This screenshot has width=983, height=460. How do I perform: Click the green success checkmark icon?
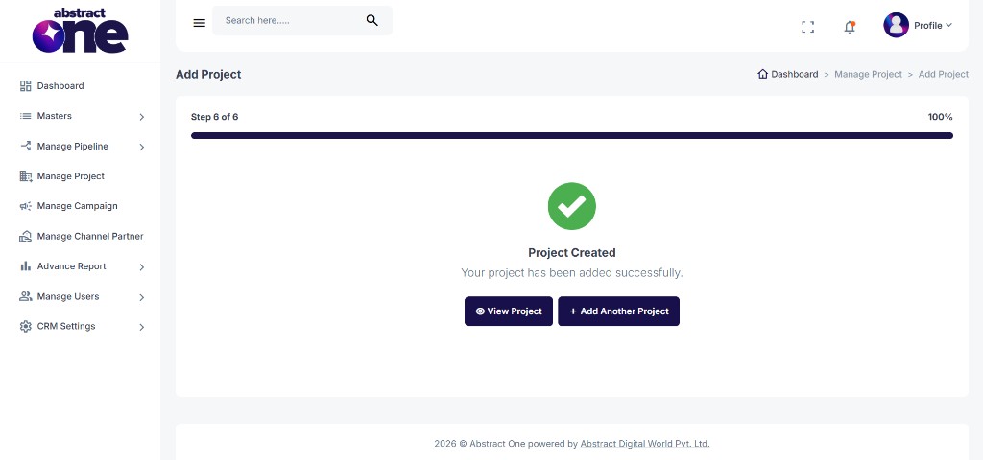click(x=572, y=206)
